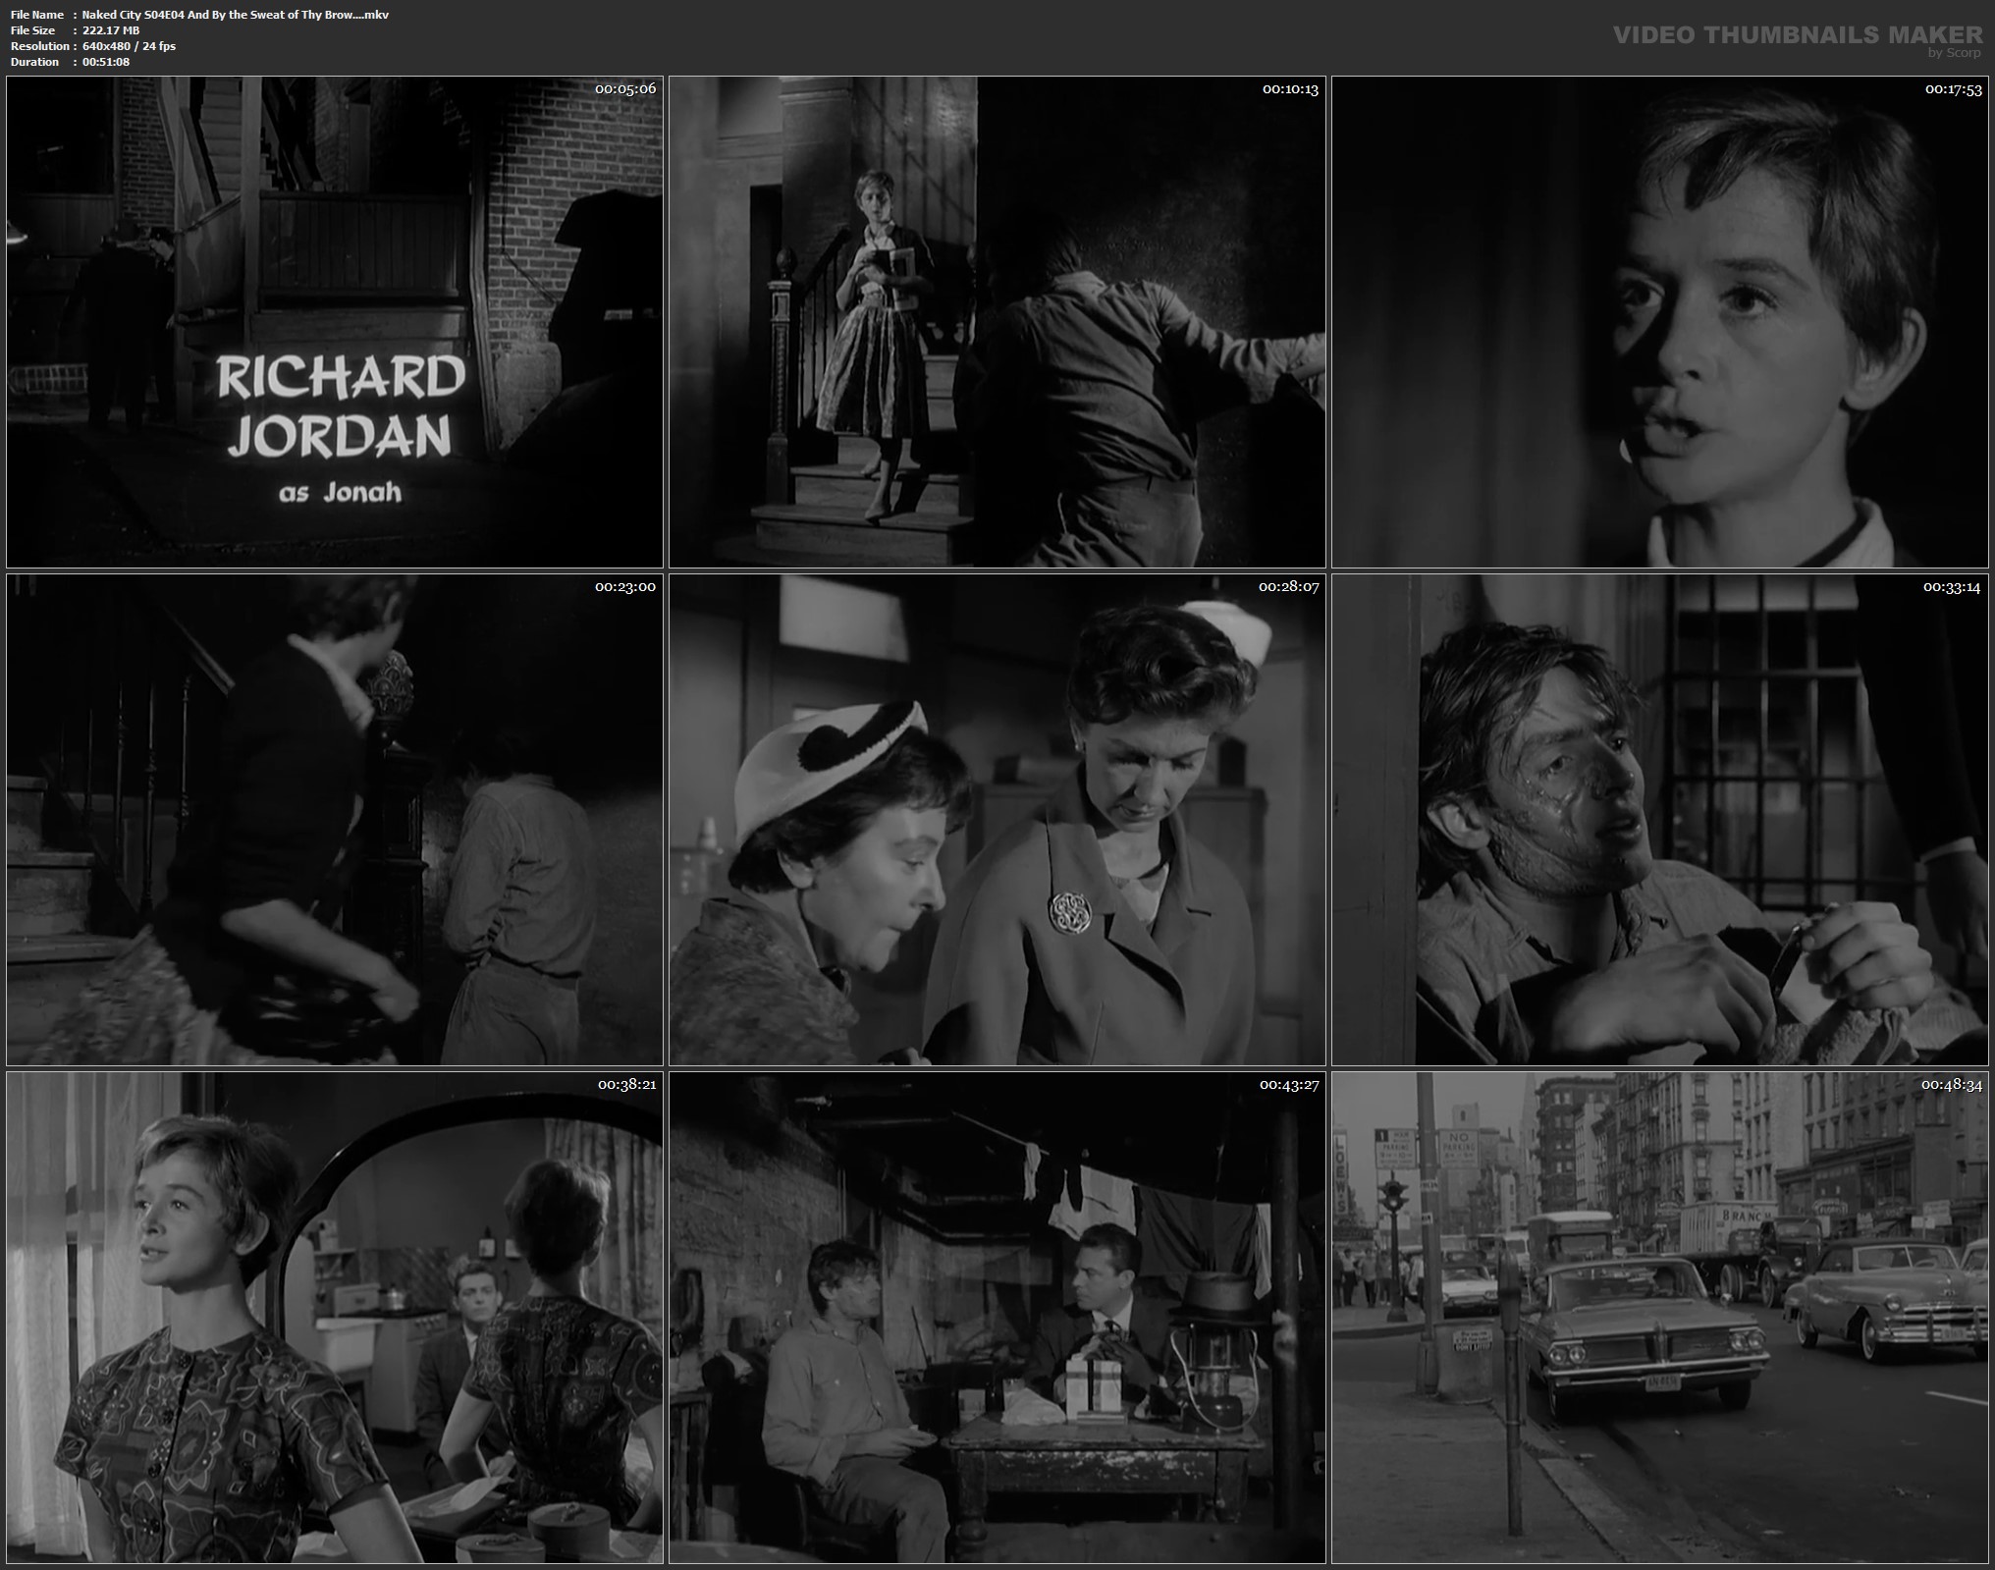The width and height of the screenshot is (1995, 1570).
Task: Select the thumbnail at timestamp 00:10:13
Action: pyautogui.click(x=997, y=322)
